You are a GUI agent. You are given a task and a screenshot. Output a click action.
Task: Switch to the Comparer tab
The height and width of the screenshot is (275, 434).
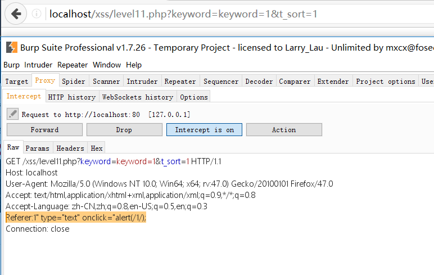pos(295,81)
